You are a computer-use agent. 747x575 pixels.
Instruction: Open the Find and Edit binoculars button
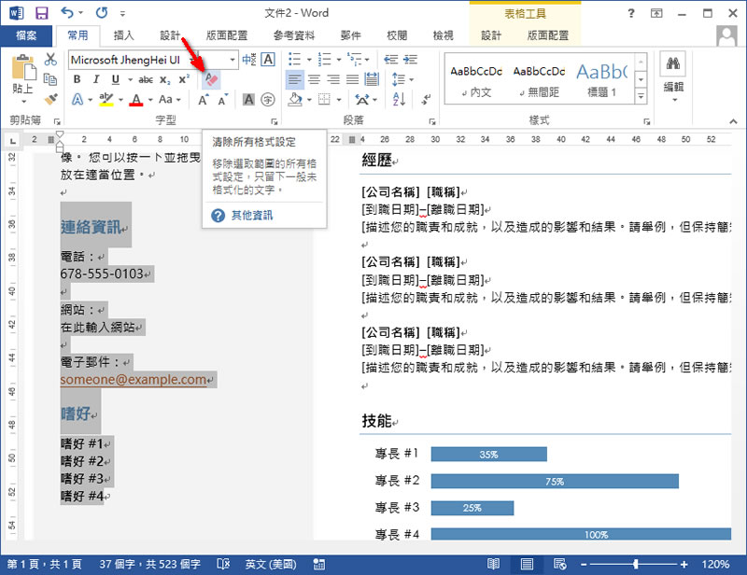point(672,73)
